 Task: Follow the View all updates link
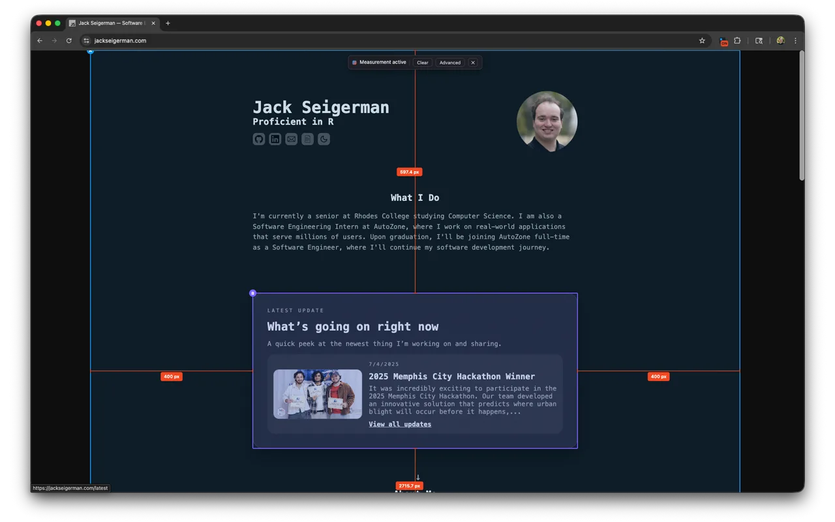pos(400,424)
